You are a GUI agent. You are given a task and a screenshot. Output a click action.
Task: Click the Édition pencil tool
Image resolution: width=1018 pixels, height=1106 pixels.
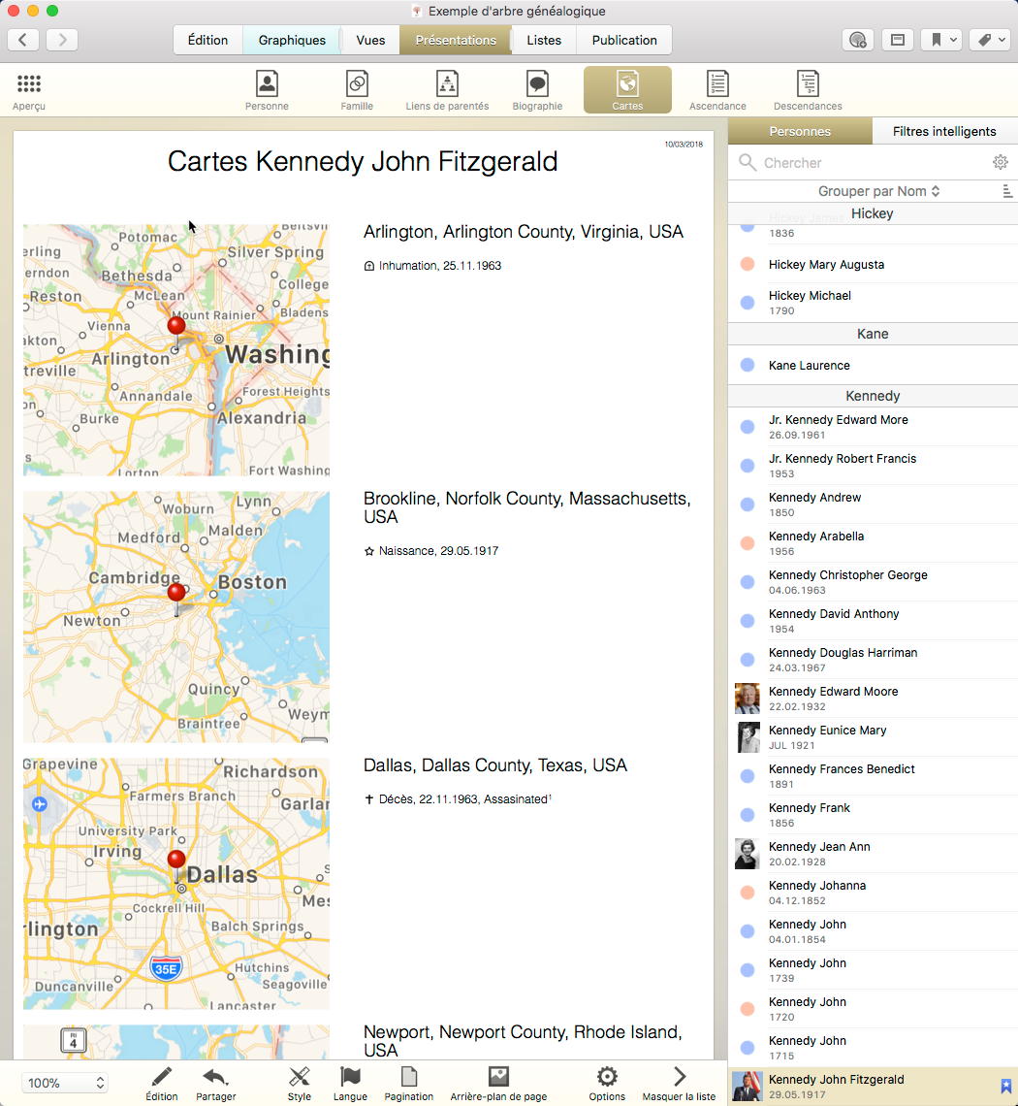(162, 1084)
